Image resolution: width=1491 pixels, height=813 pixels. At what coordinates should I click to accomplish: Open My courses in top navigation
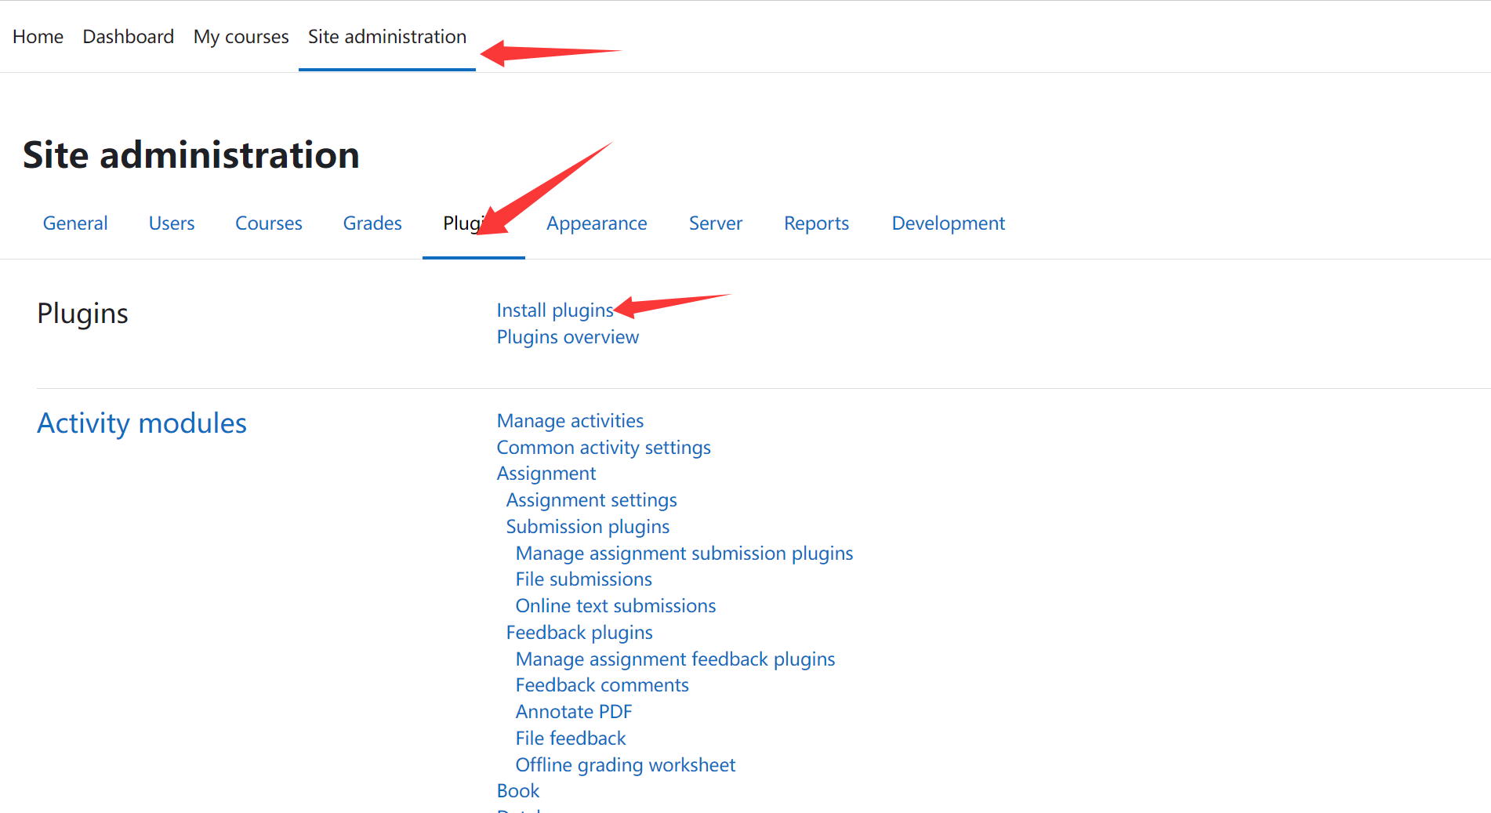click(x=241, y=37)
